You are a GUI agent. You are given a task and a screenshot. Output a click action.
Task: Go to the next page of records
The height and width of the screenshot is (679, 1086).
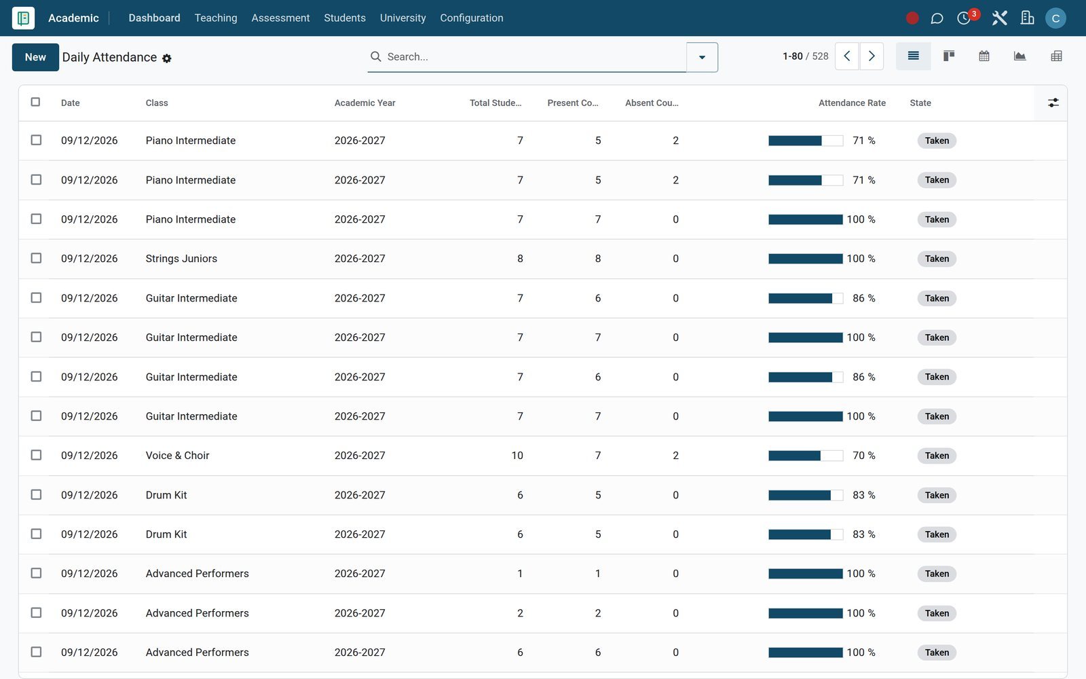pyautogui.click(x=872, y=56)
